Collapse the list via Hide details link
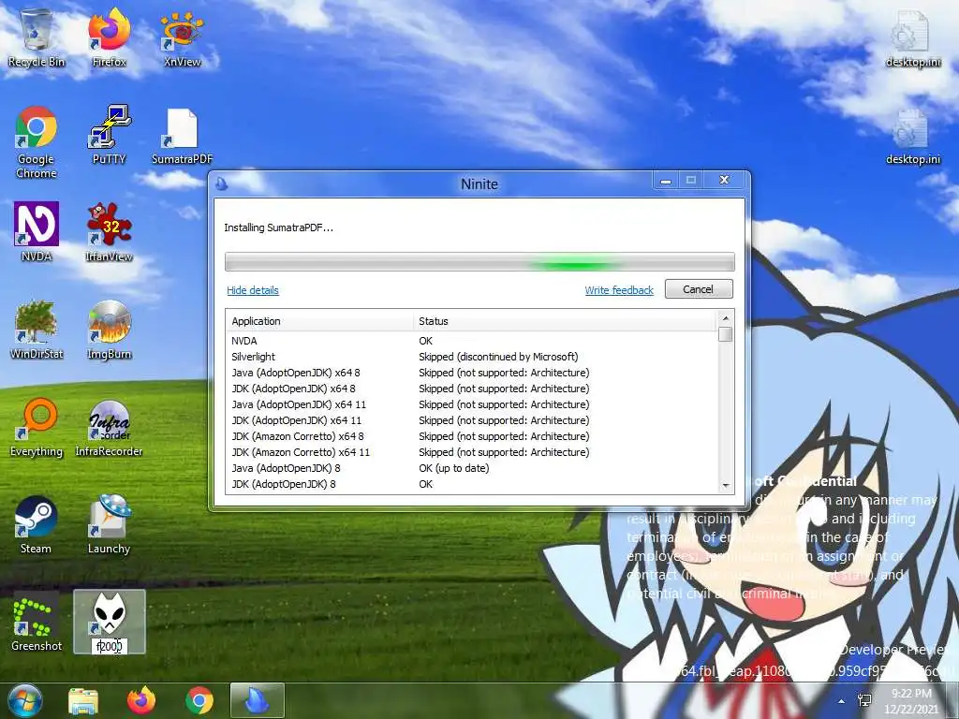 (x=253, y=290)
